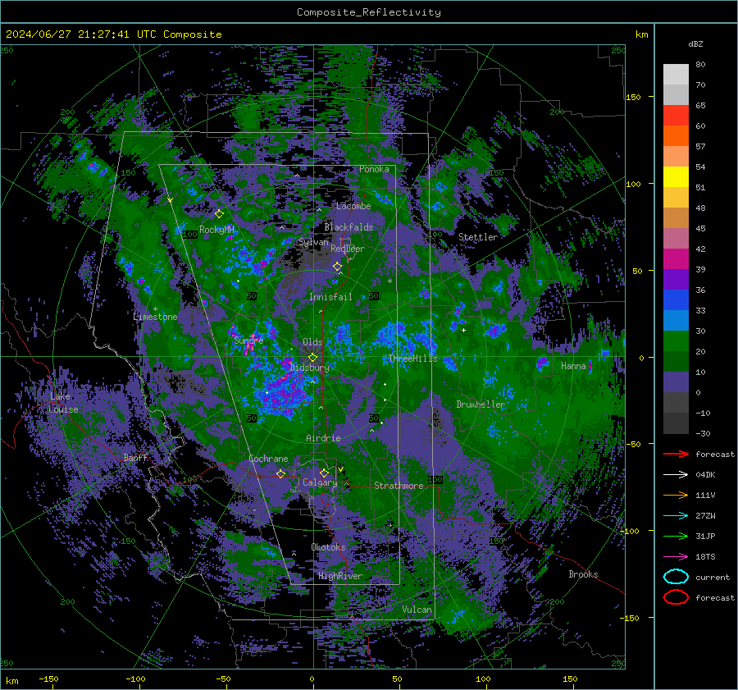
Task: Select the blue 36 dBZ swatch
Action: pos(676,300)
